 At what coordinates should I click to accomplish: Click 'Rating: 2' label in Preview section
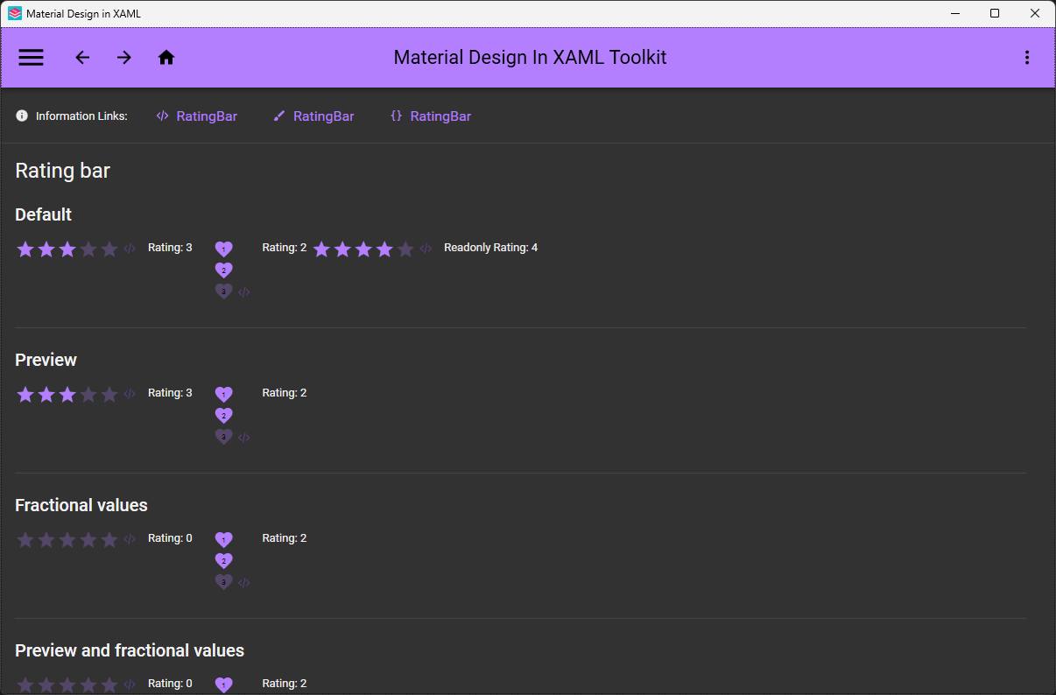click(x=285, y=393)
